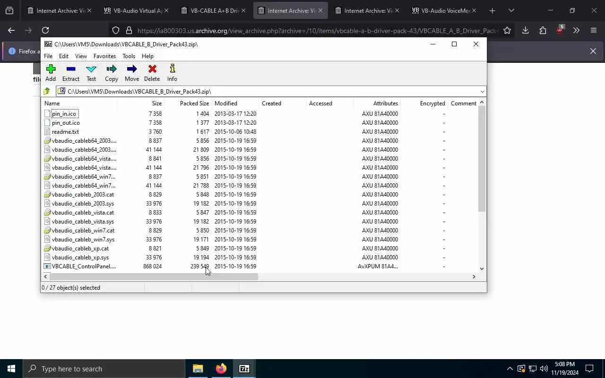The width and height of the screenshot is (605, 378).
Task: Open the volume tray icon
Action: pos(544,369)
